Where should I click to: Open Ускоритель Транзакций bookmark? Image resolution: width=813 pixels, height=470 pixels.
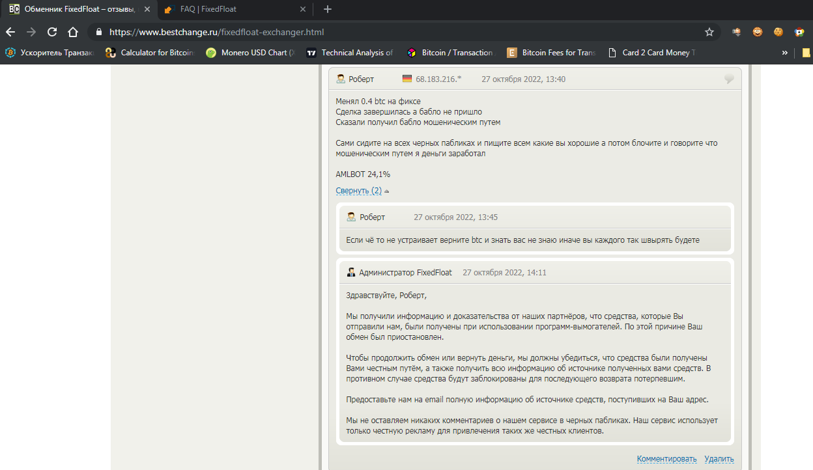point(50,53)
